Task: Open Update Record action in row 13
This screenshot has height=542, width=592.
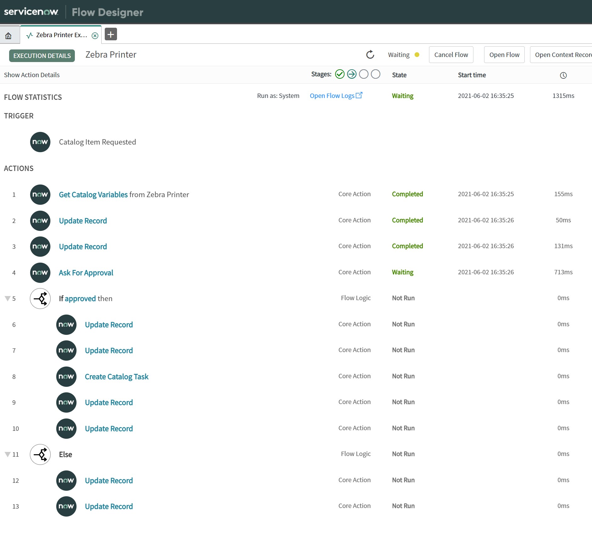Action: pos(109,506)
